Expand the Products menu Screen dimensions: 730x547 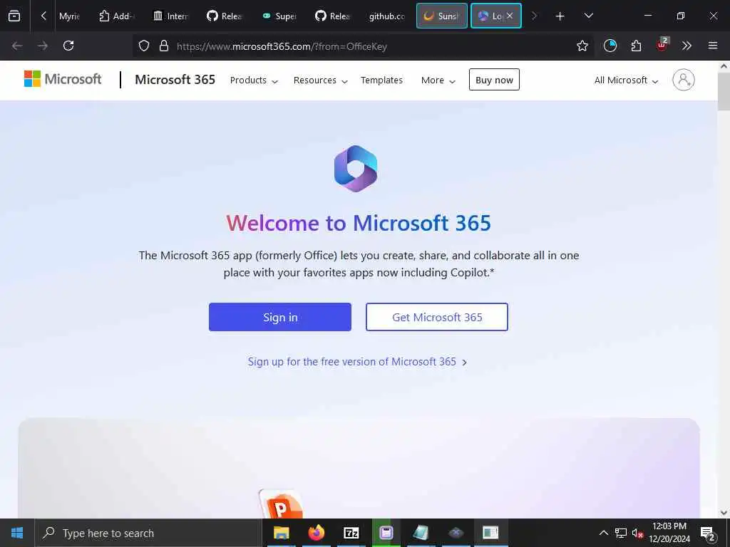coord(254,80)
